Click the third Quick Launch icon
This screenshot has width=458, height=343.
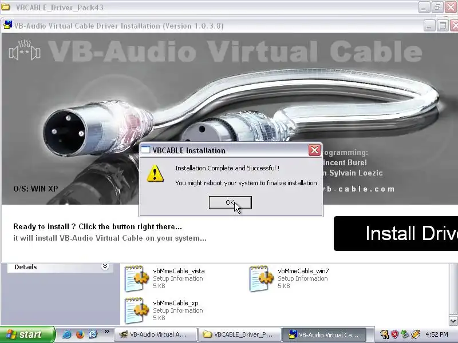[93, 334]
